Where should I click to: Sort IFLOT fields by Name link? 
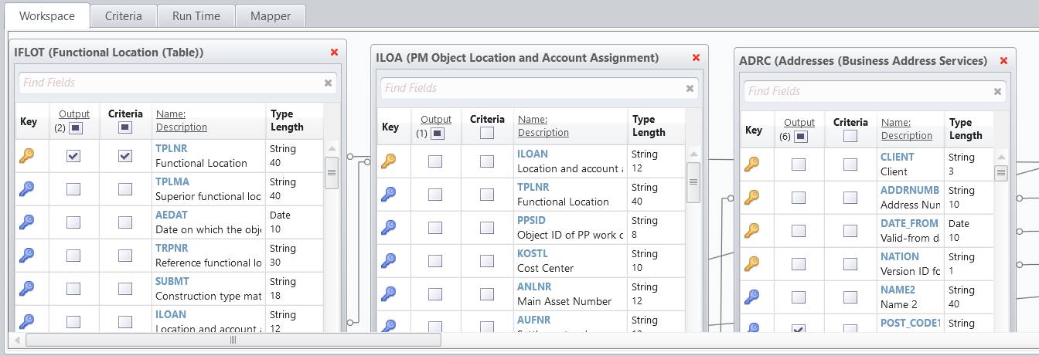pyautogui.click(x=170, y=114)
